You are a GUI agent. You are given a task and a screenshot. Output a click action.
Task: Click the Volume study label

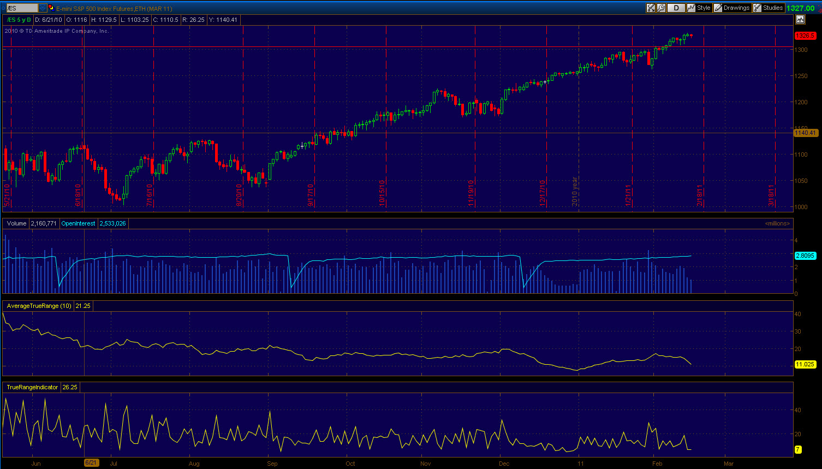16,223
